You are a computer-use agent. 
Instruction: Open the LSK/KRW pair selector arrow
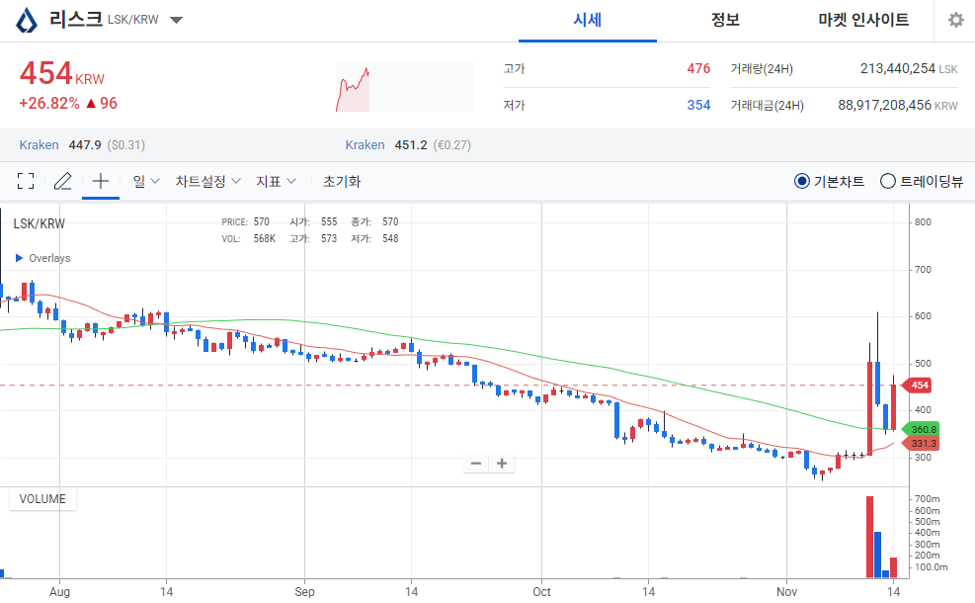[176, 18]
